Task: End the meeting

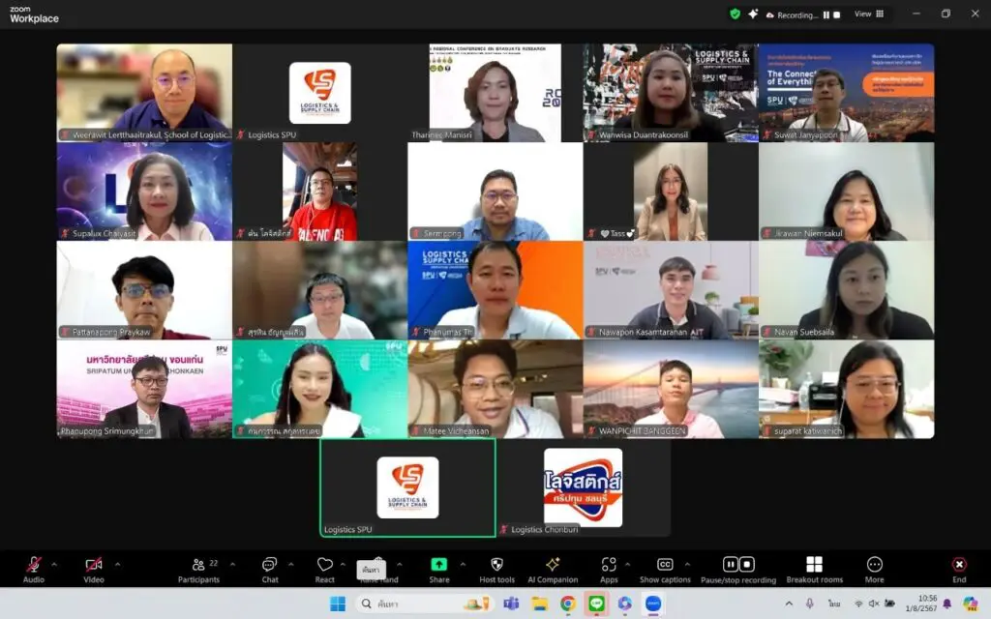Action: (x=959, y=569)
